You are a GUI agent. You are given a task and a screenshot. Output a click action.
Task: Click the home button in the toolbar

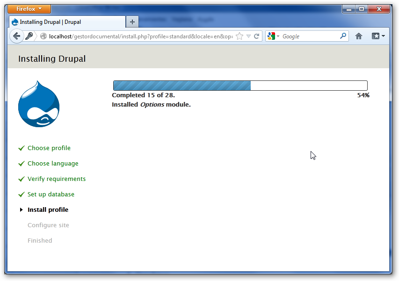359,36
